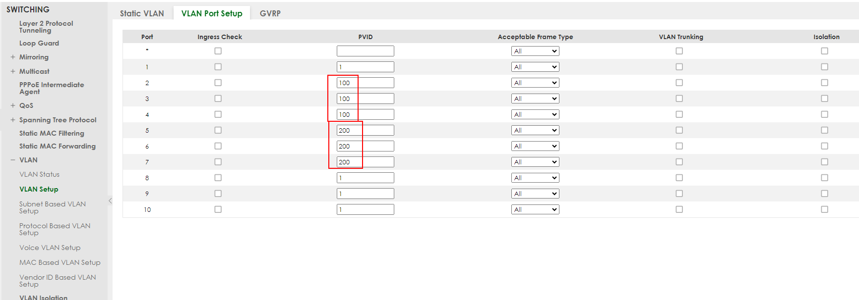The height and width of the screenshot is (300, 859).
Task: Open Voice VLAN Setup page
Action: click(x=50, y=248)
